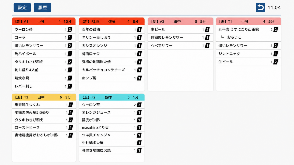
Task: Click the blue back arrow icon
Action: 260,7
